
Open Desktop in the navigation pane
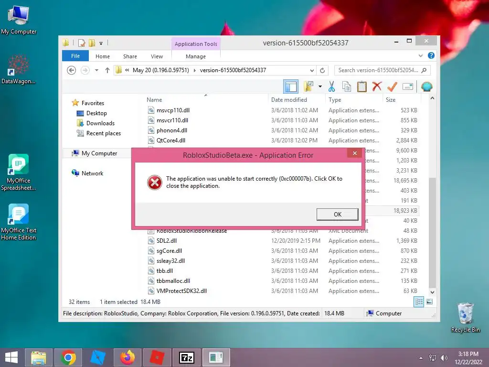pos(96,113)
